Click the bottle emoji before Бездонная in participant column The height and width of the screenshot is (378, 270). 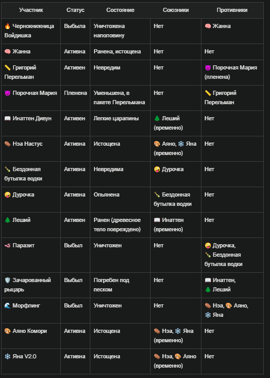pyautogui.click(x=7, y=169)
